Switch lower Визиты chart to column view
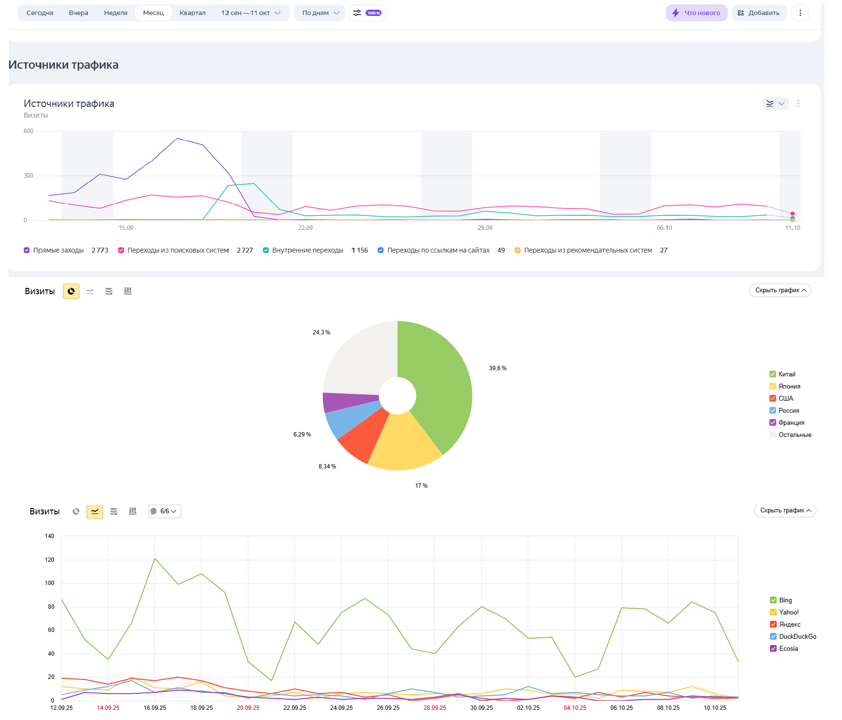 click(x=133, y=511)
